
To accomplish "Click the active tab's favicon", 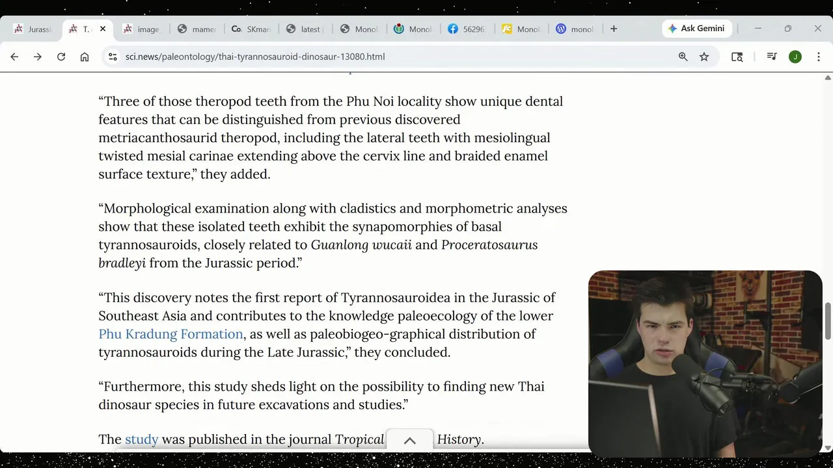I will pyautogui.click(x=73, y=29).
